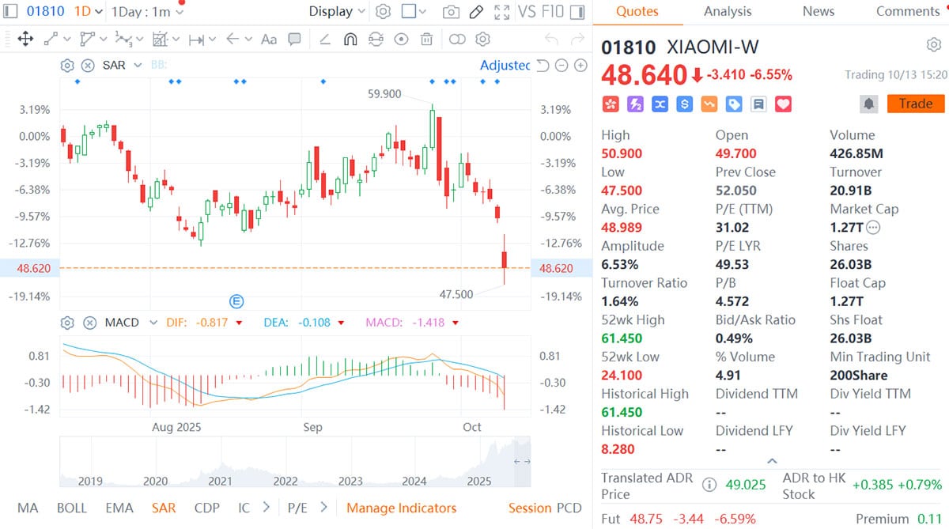Screen dimensions: 949x529
Task: Switch to the News tab
Action: 818,11
